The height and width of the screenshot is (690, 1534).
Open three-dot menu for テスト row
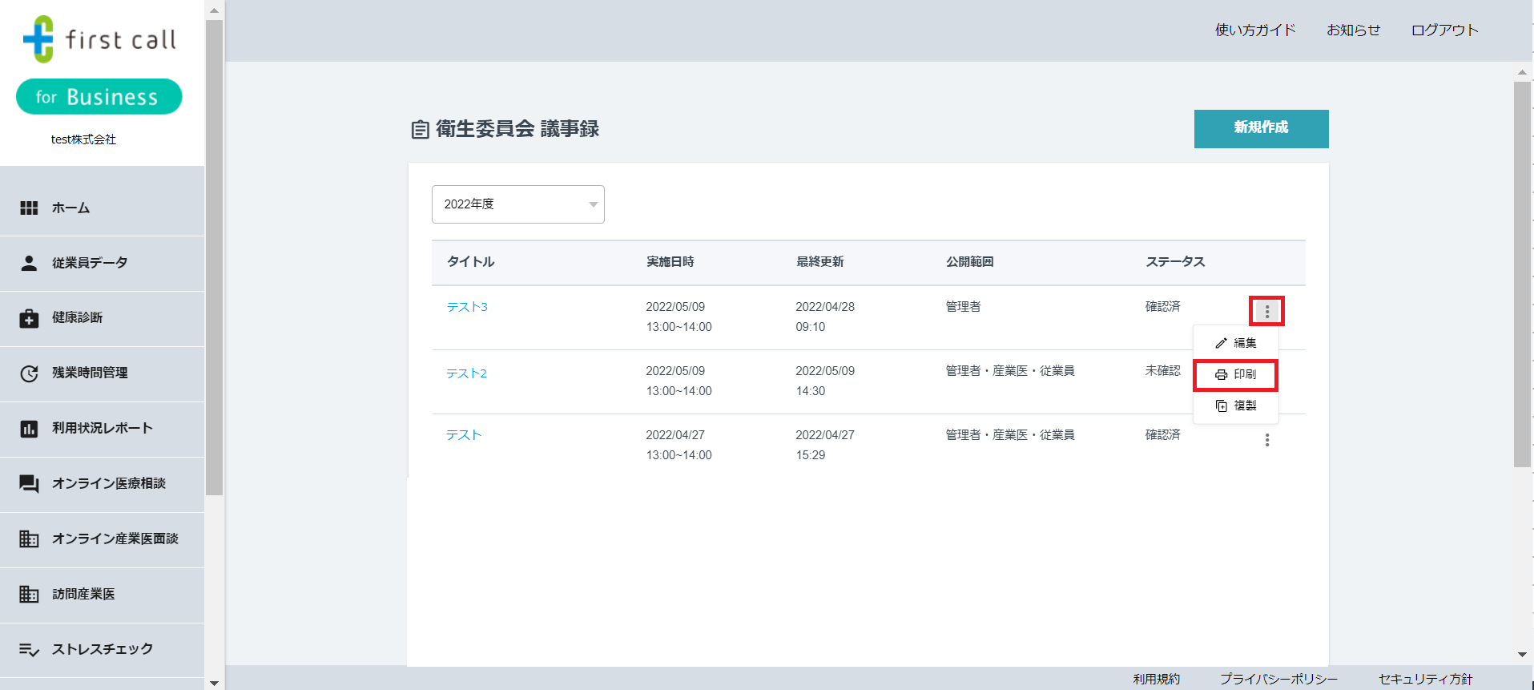click(1266, 440)
